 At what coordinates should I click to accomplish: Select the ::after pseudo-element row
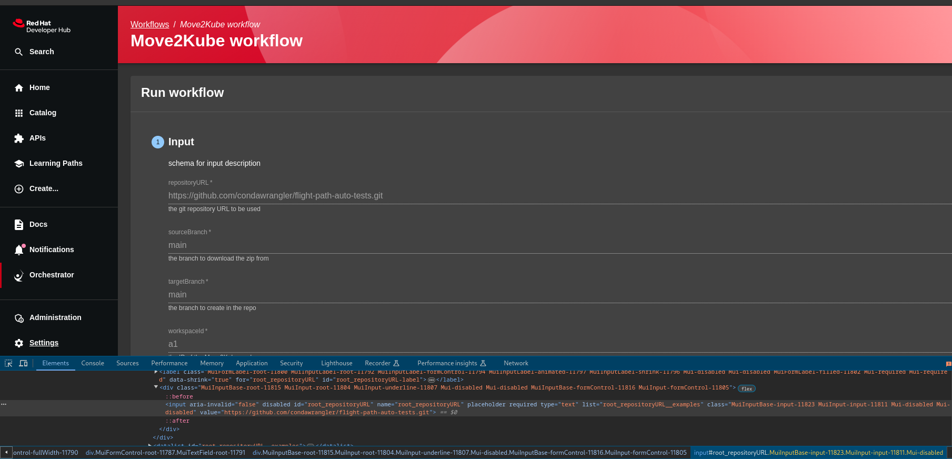[177, 421]
